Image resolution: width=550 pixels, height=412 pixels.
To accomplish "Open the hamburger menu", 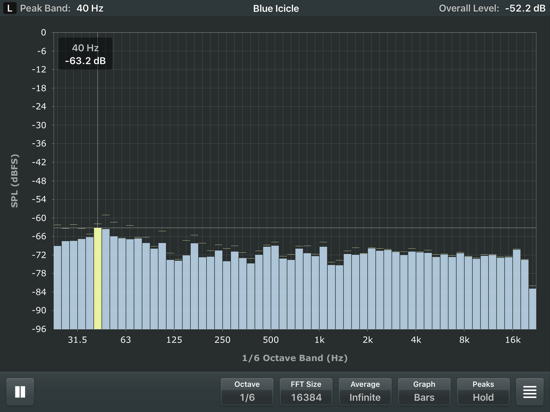I will (530, 392).
